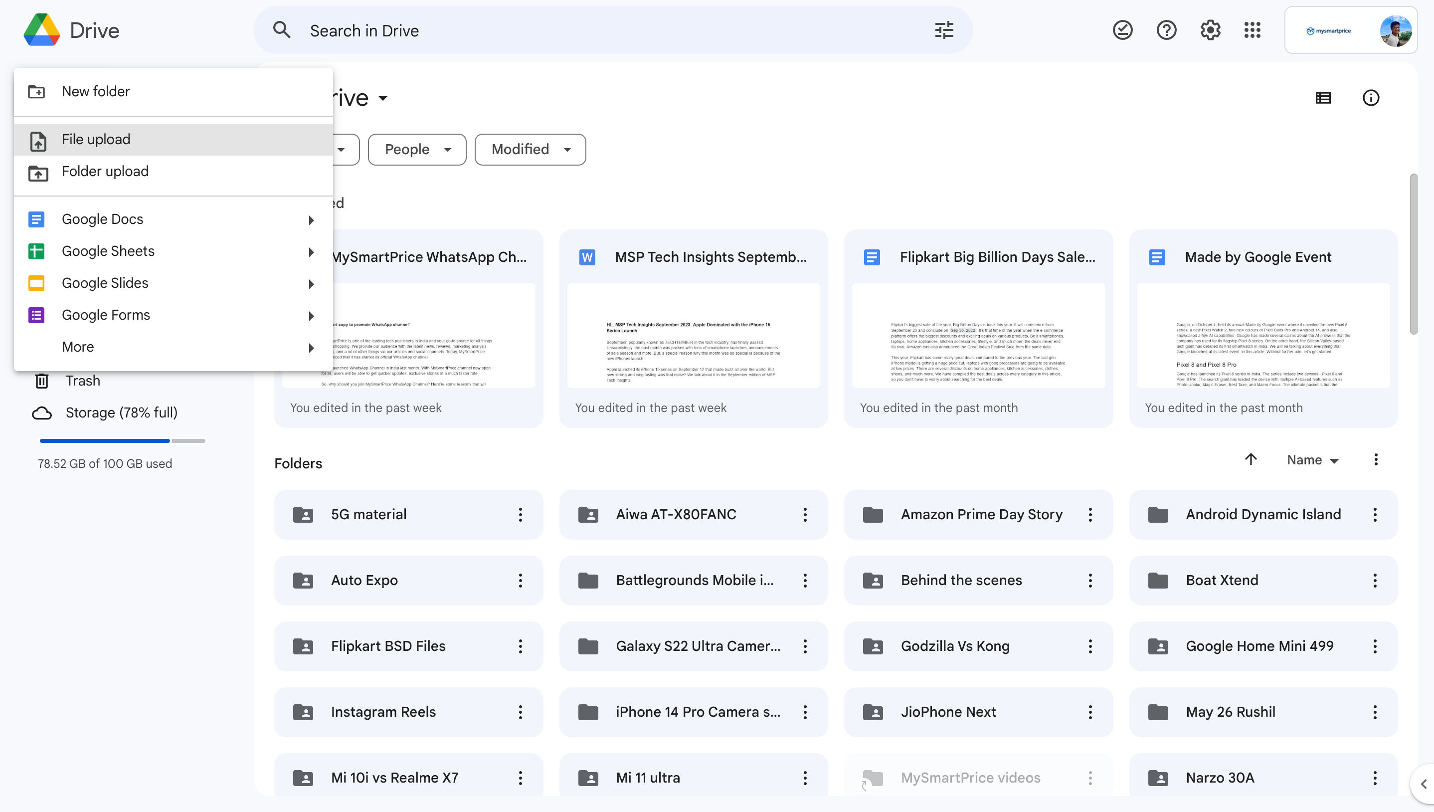Open Made by Google Event thumbnail
Image resolution: width=1434 pixels, height=812 pixels.
pos(1263,335)
